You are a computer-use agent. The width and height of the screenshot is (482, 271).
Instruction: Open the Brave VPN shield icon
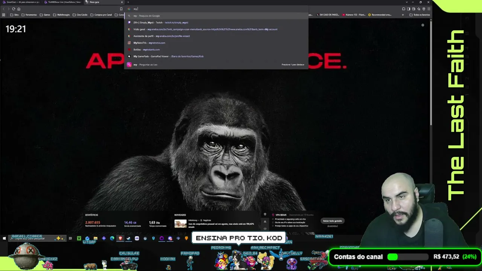[x=424, y=9]
